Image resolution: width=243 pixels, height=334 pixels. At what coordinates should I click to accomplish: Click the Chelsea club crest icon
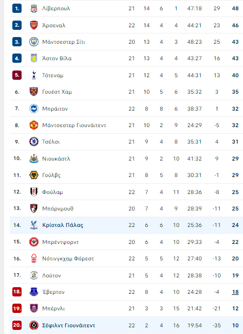point(34,142)
